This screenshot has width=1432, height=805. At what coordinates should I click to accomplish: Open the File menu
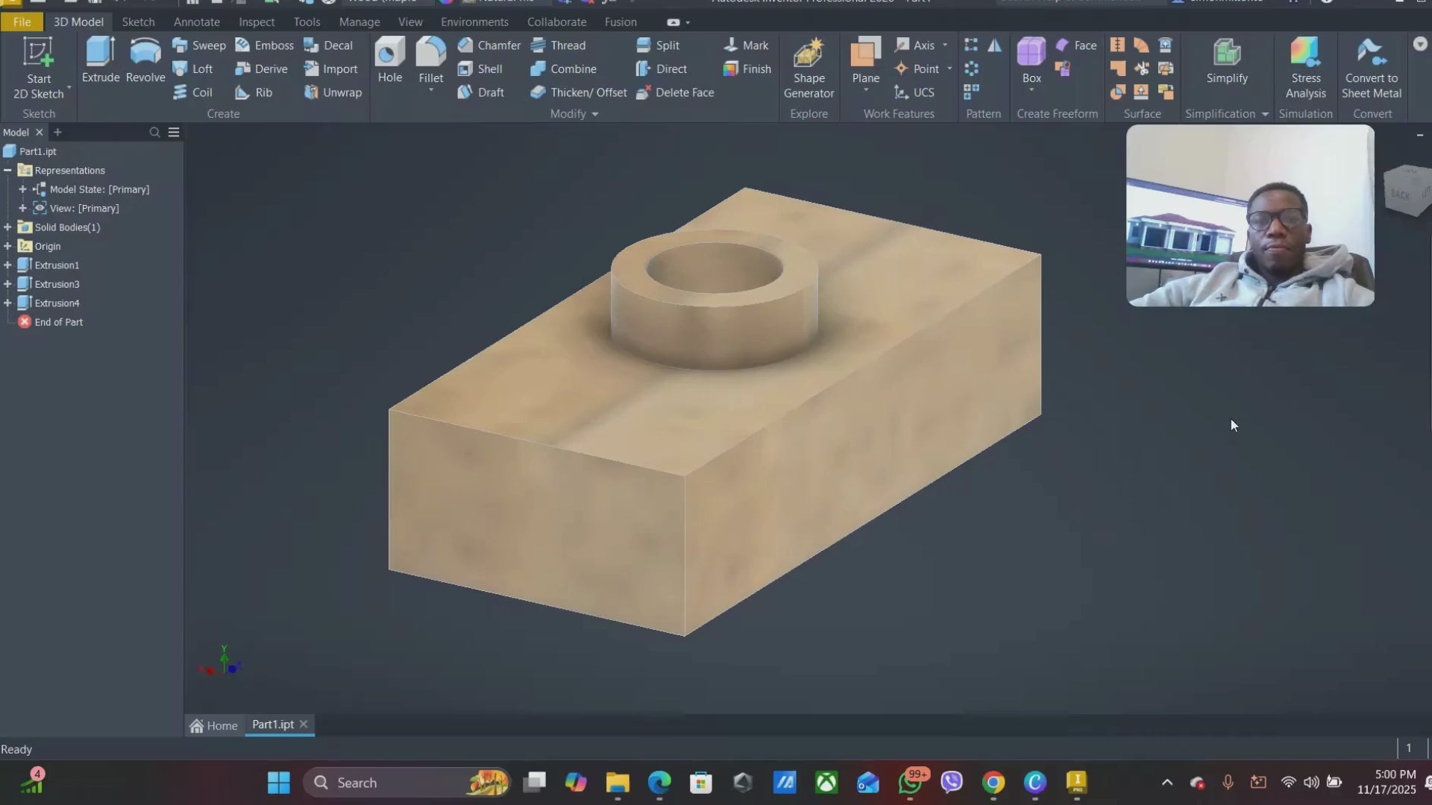tap(22, 22)
